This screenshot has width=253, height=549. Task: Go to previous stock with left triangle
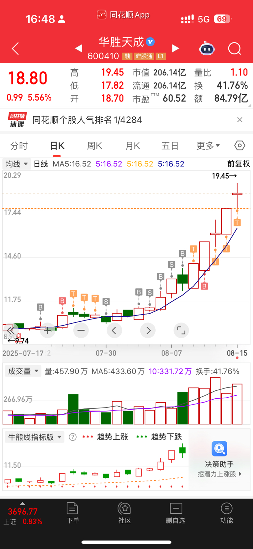(78, 48)
